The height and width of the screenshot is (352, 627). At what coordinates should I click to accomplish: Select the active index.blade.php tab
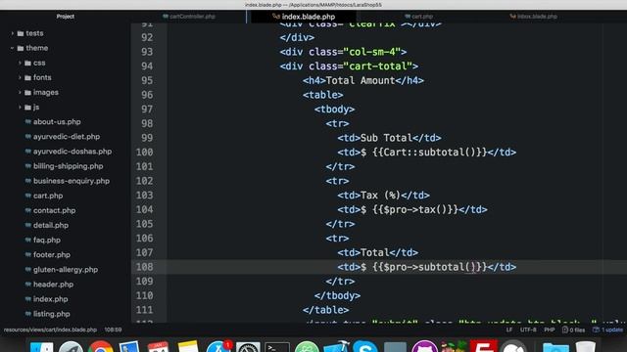(x=304, y=17)
